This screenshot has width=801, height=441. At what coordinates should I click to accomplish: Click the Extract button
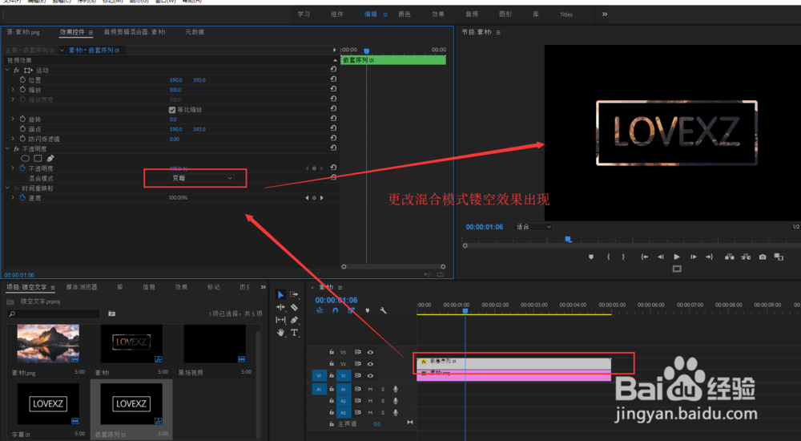746,257
